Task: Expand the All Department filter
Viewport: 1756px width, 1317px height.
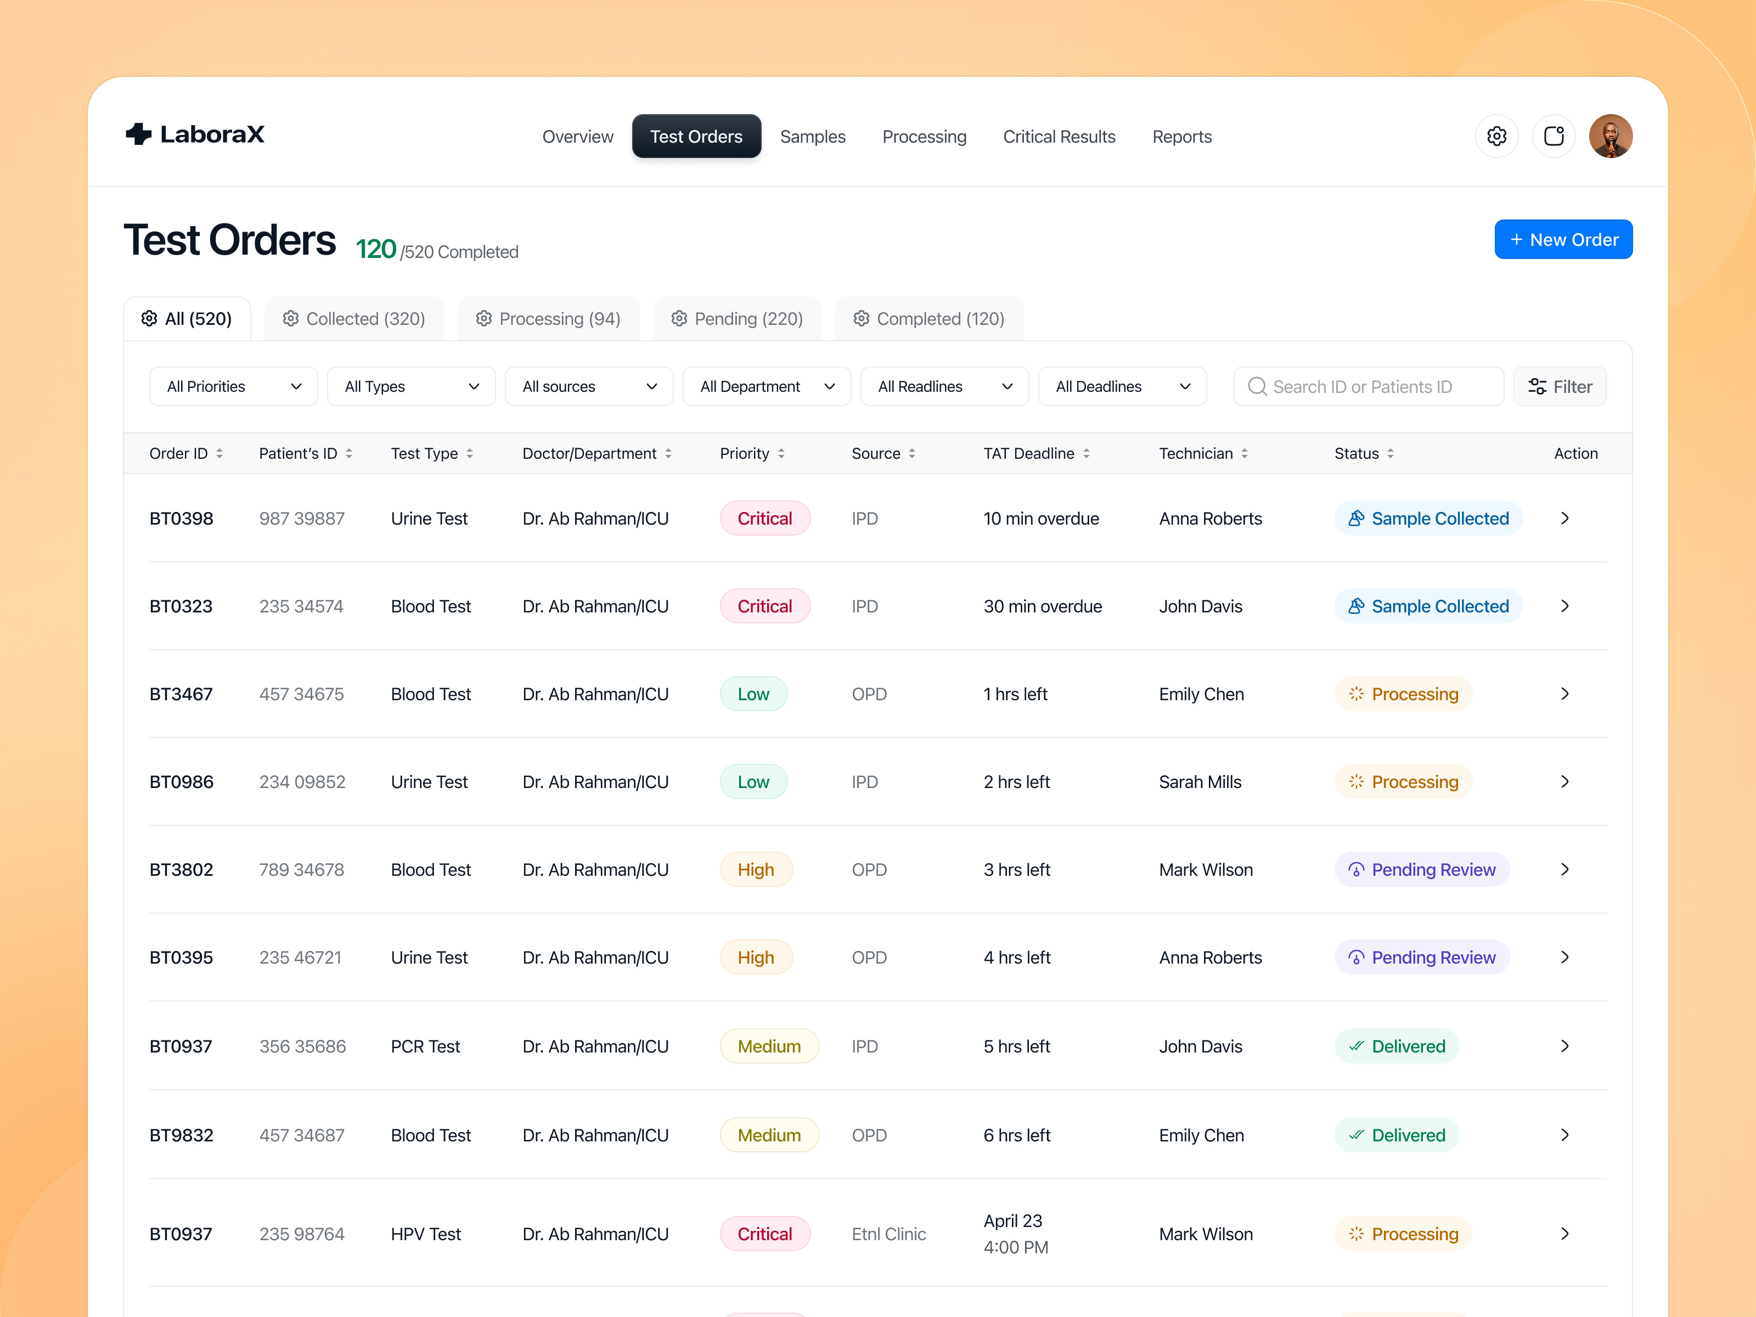Action: point(766,387)
